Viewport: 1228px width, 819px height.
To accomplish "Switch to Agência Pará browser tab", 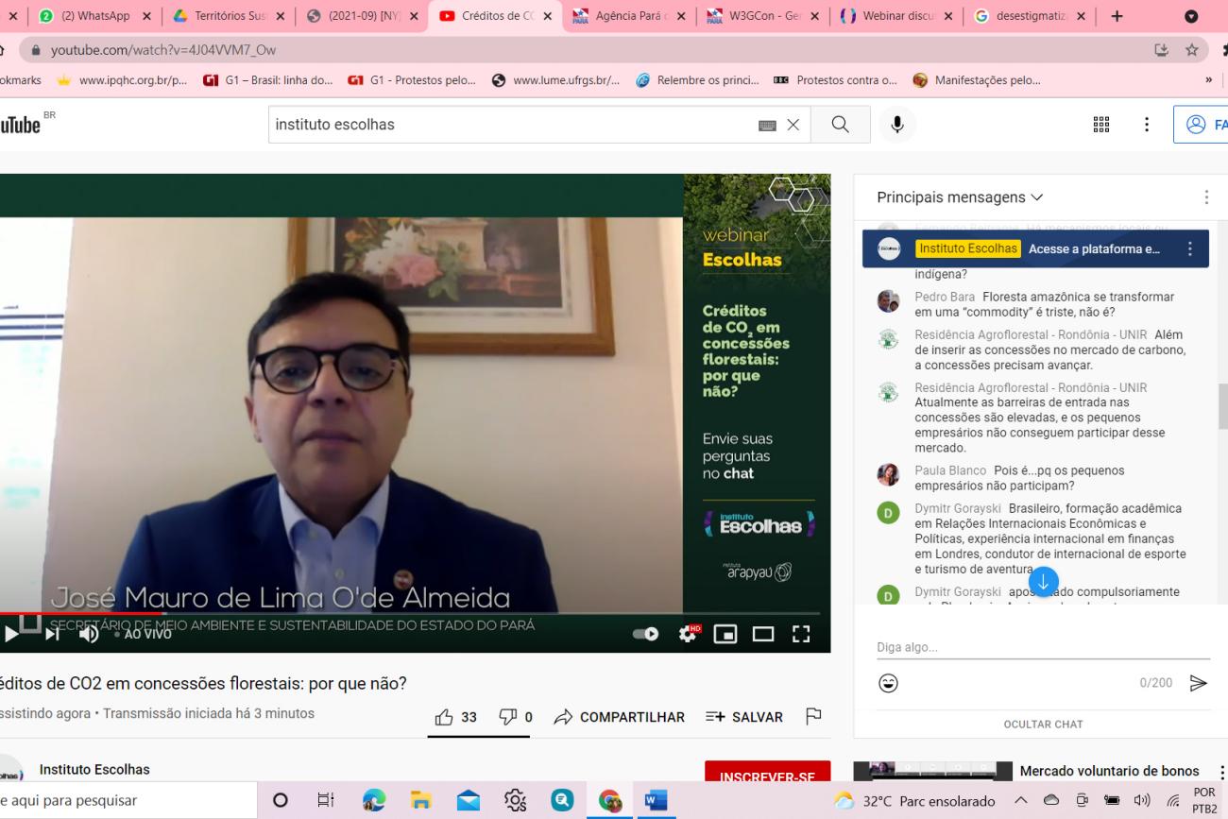I will click(x=630, y=16).
